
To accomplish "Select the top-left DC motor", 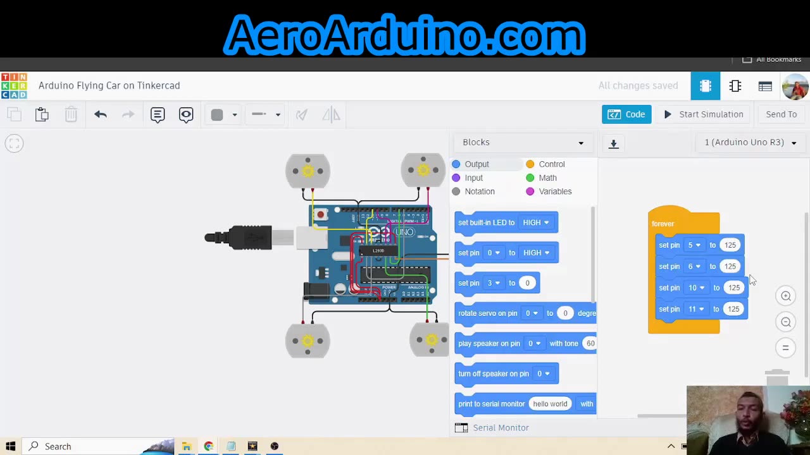I will point(308,171).
